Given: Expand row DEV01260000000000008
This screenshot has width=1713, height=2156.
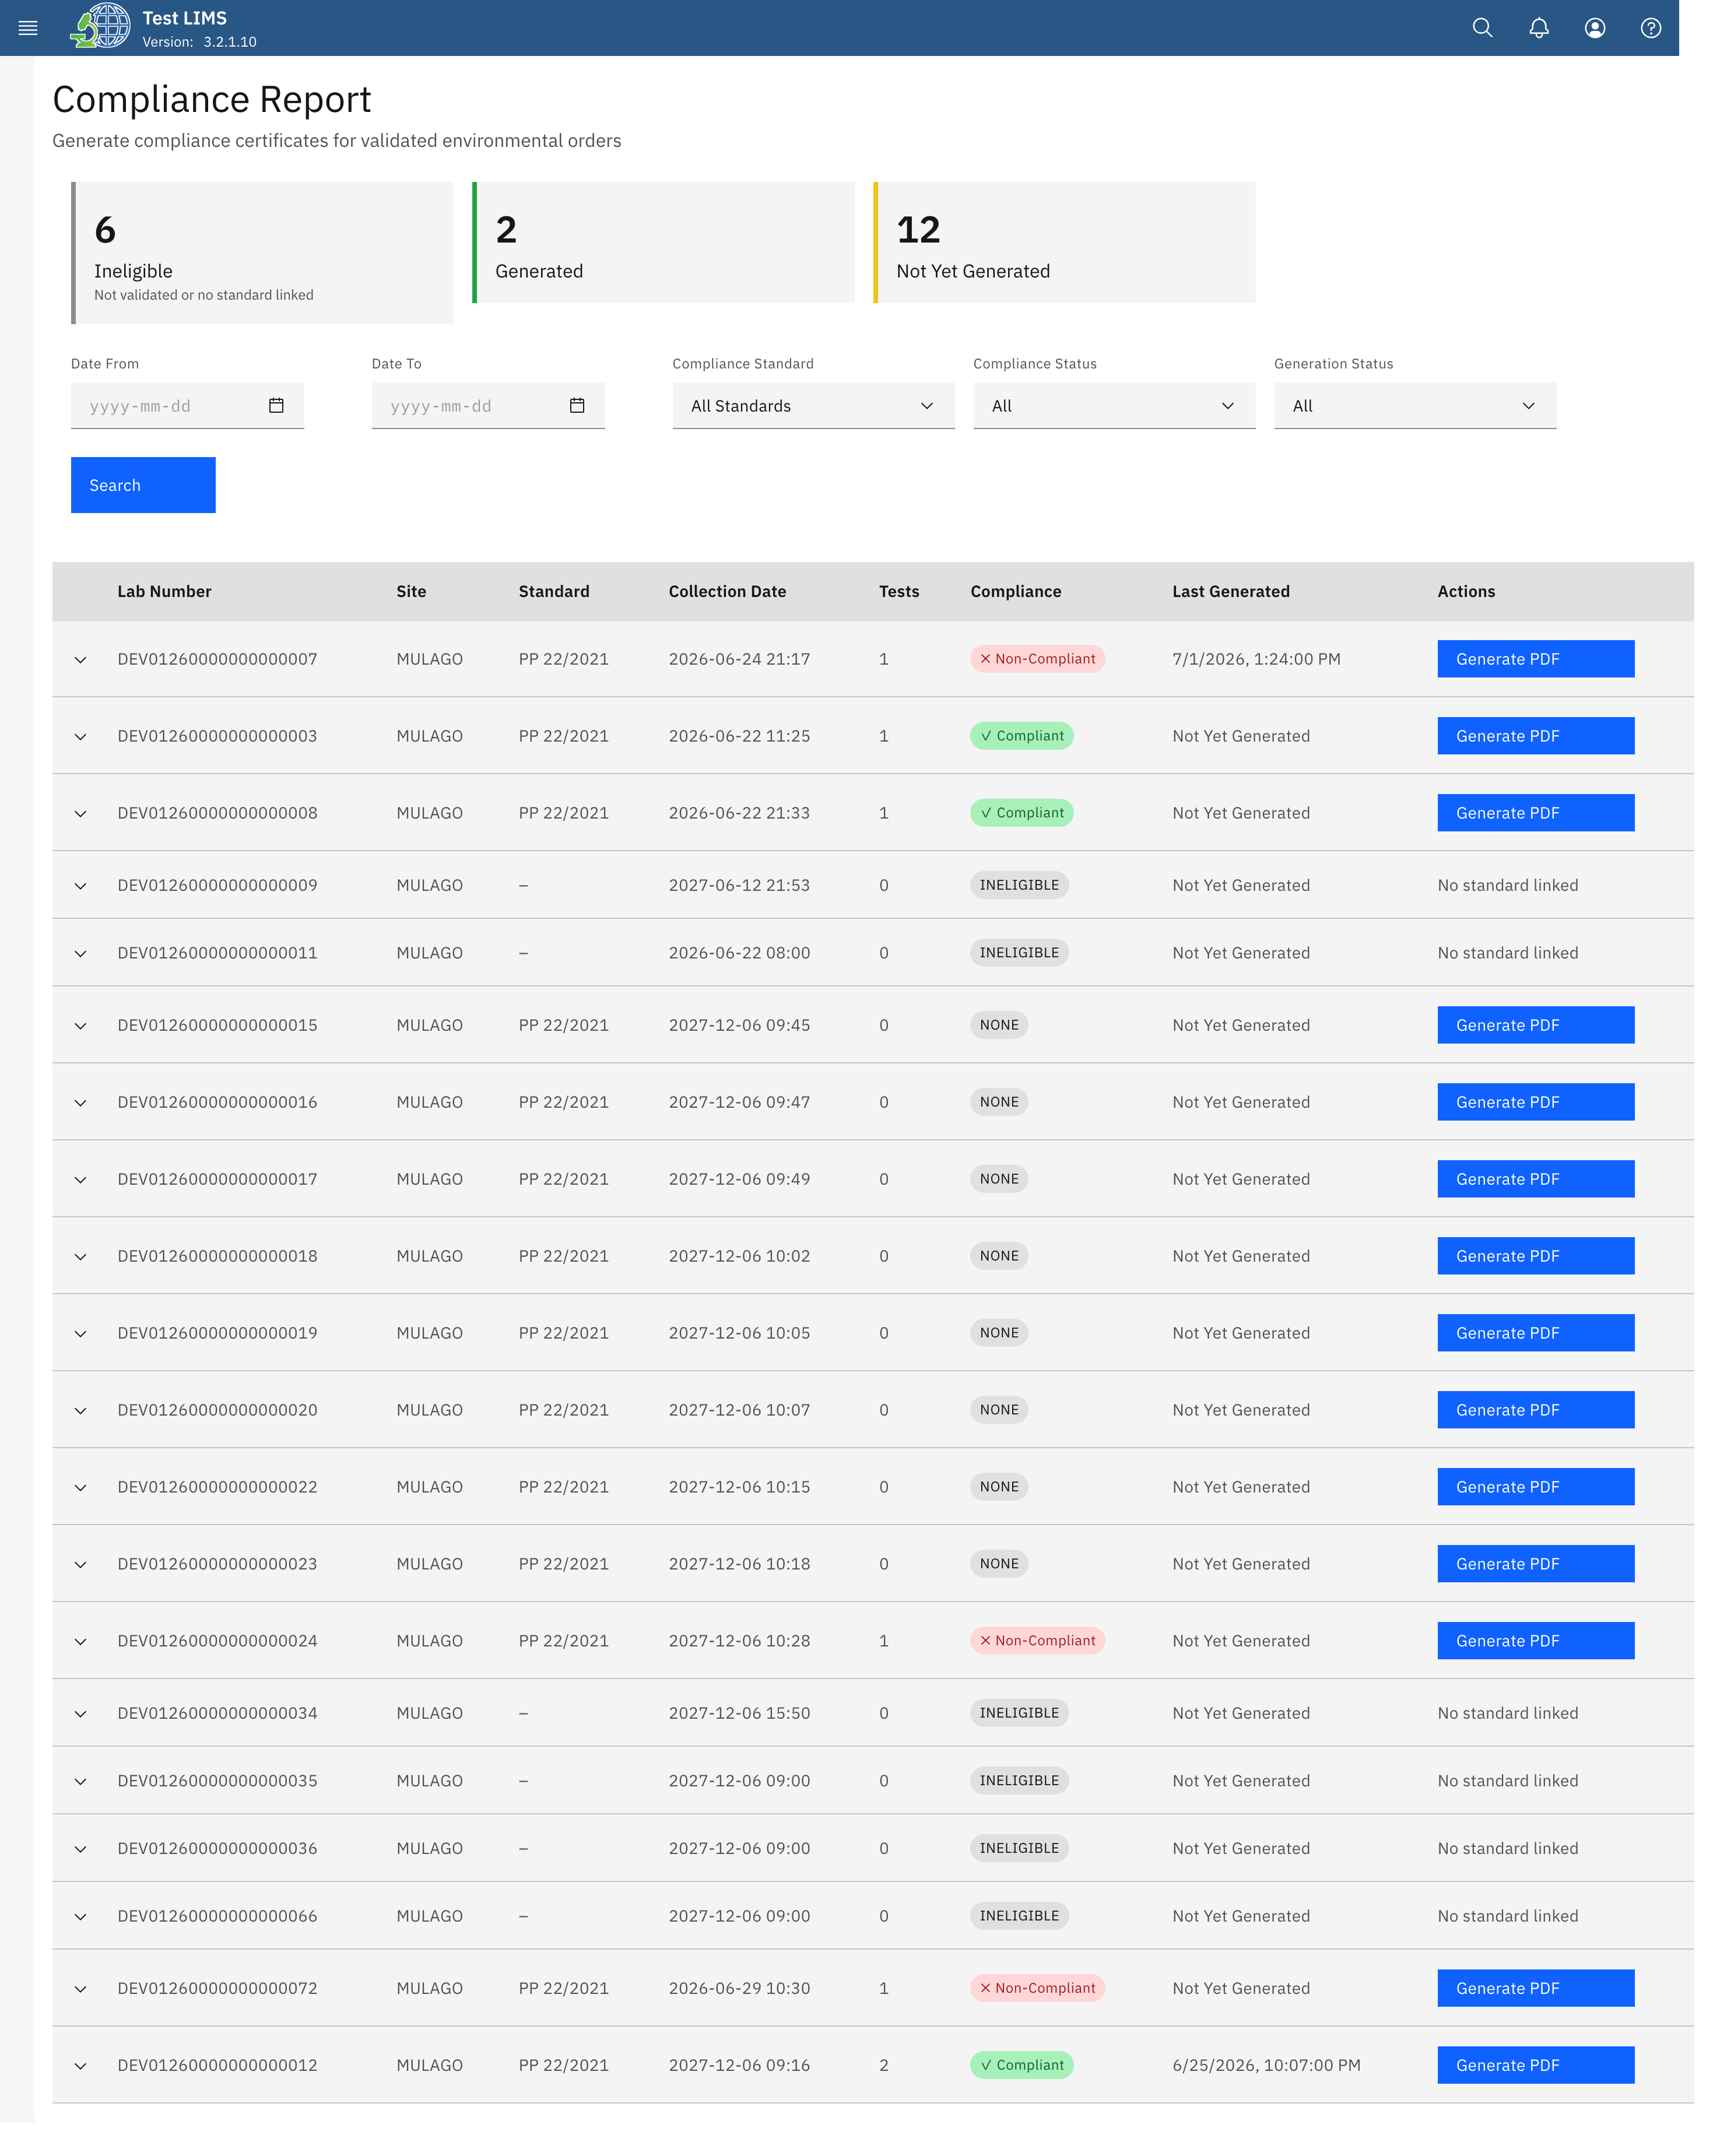Looking at the screenshot, I should [x=81, y=814].
